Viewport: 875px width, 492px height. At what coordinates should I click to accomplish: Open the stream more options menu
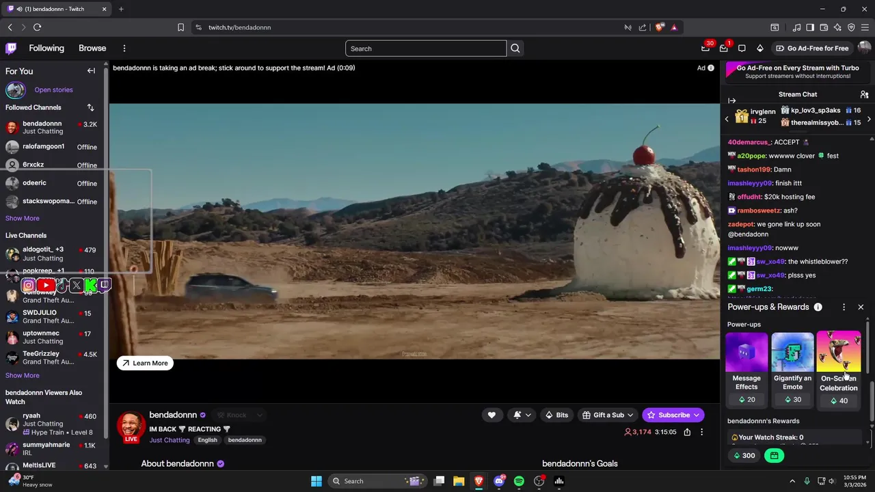[701, 432]
